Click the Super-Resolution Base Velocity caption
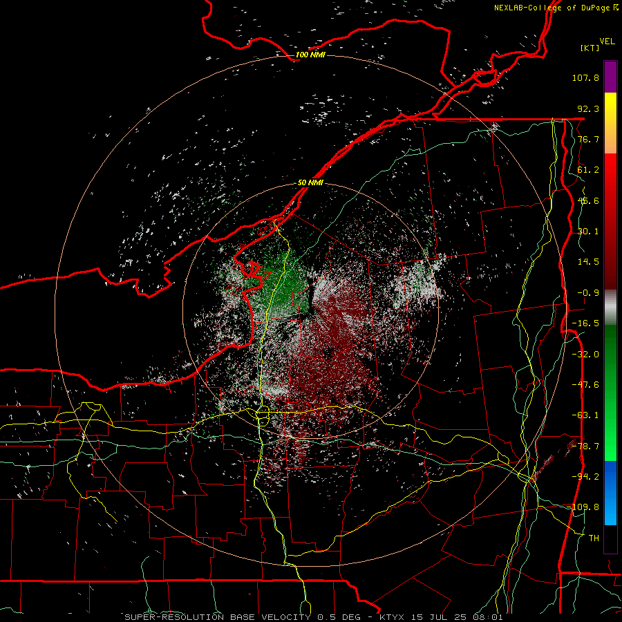This screenshot has height=622, width=622. [314, 617]
